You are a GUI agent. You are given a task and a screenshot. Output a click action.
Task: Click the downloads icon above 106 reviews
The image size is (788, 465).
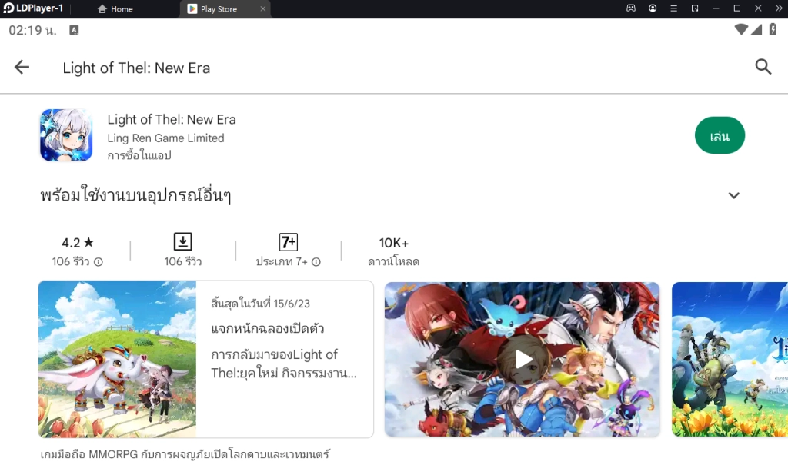tap(182, 243)
